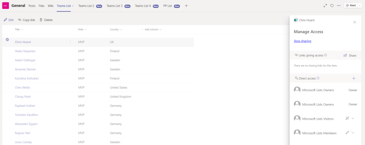
Task: Click the plus icon beside Direct access
Action: [354, 78]
